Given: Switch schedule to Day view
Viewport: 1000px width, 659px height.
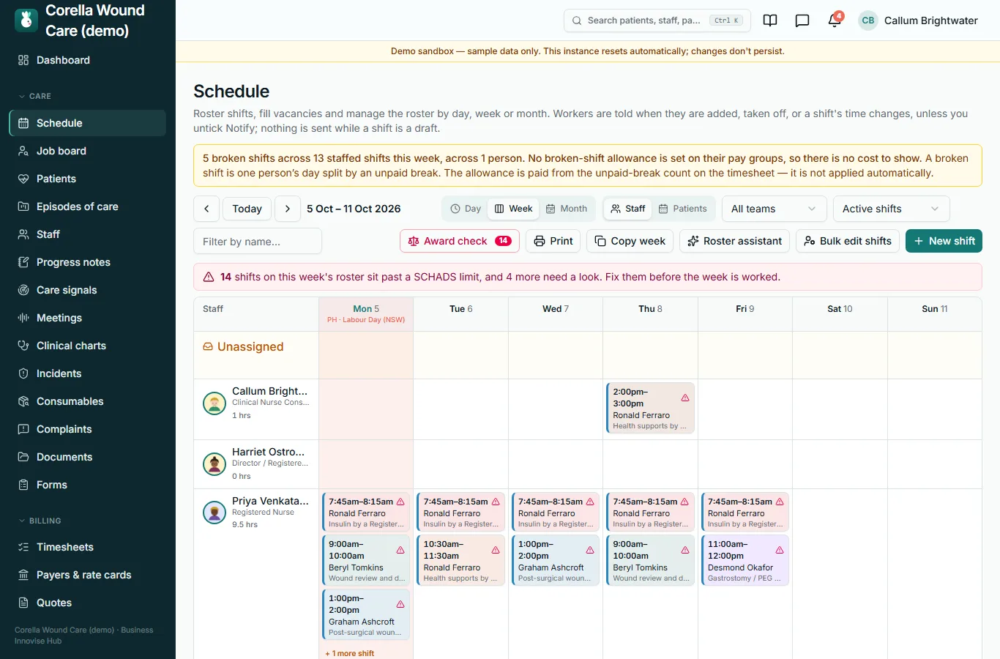Looking at the screenshot, I should (466, 209).
